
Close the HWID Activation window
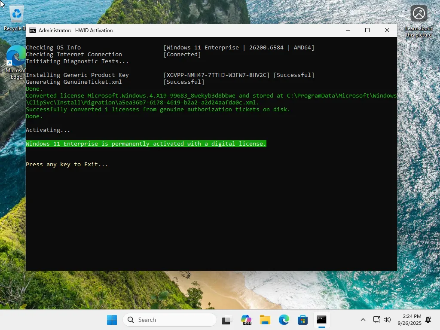[387, 31]
